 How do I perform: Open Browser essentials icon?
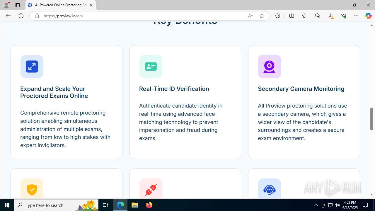point(343,16)
